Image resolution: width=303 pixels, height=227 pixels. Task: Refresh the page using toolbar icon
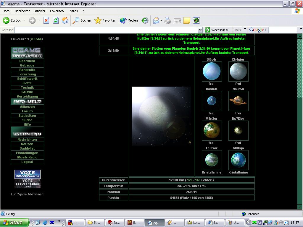tap(56, 20)
